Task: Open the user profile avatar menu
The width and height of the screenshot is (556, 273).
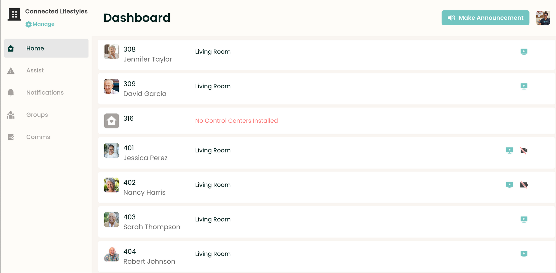Action: point(543,18)
